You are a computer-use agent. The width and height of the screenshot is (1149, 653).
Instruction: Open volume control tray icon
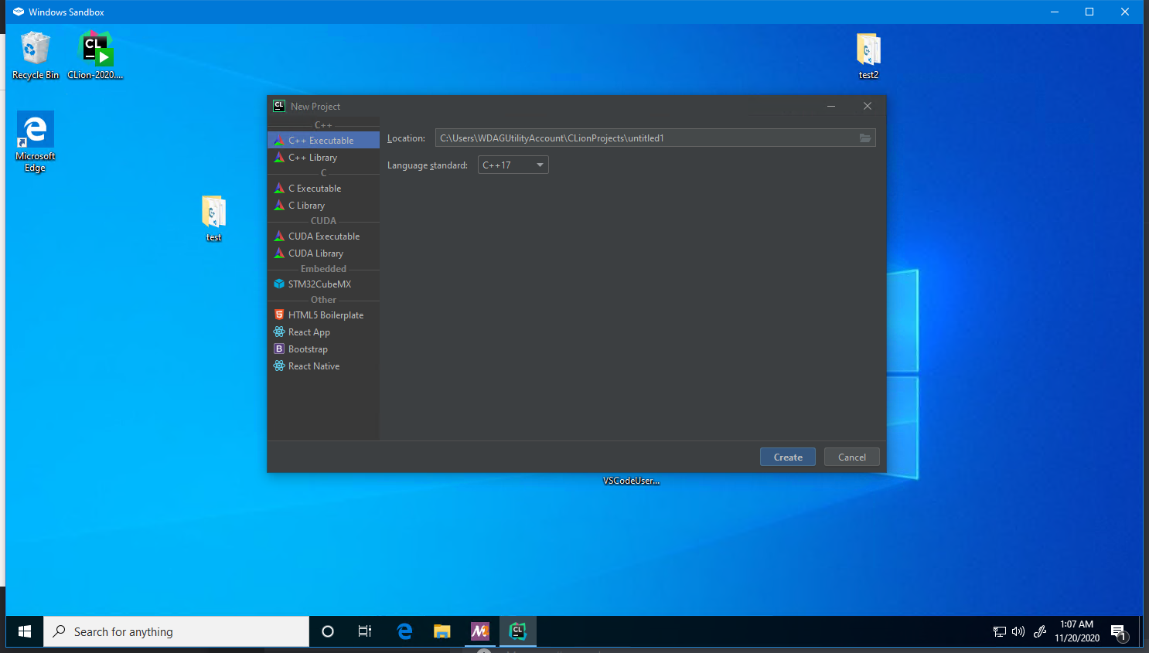(x=1018, y=631)
